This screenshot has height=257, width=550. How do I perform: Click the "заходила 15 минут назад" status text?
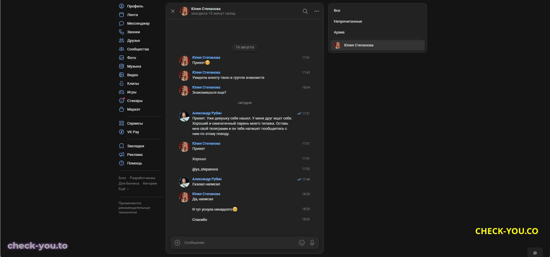click(x=213, y=13)
